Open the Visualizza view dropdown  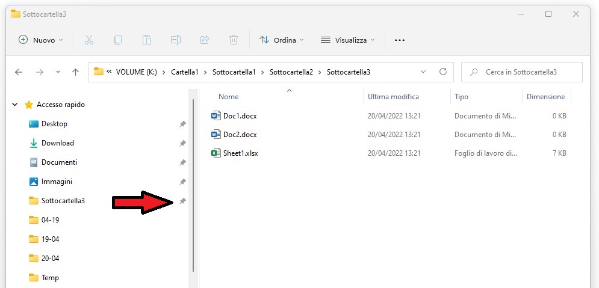[347, 40]
